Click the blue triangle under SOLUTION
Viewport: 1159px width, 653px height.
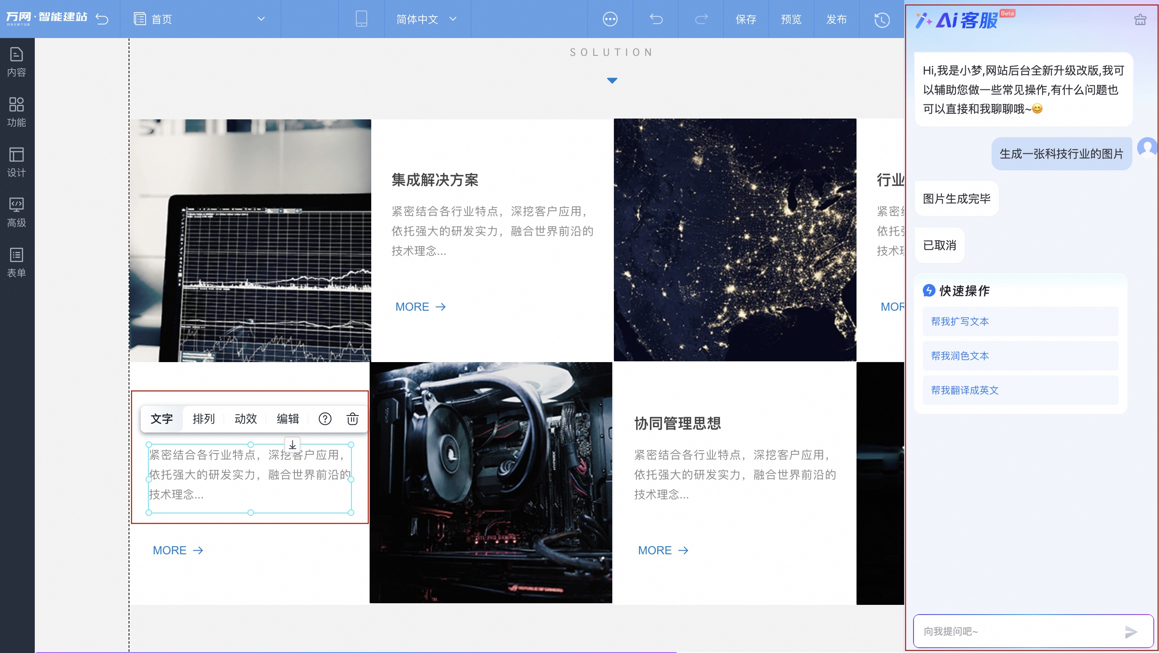(612, 81)
